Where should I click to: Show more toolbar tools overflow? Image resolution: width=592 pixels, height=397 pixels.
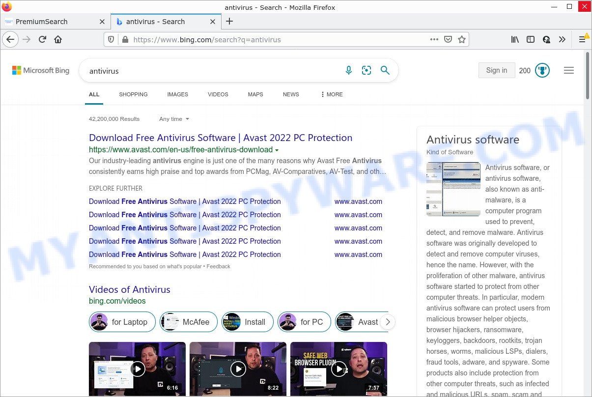(562, 39)
